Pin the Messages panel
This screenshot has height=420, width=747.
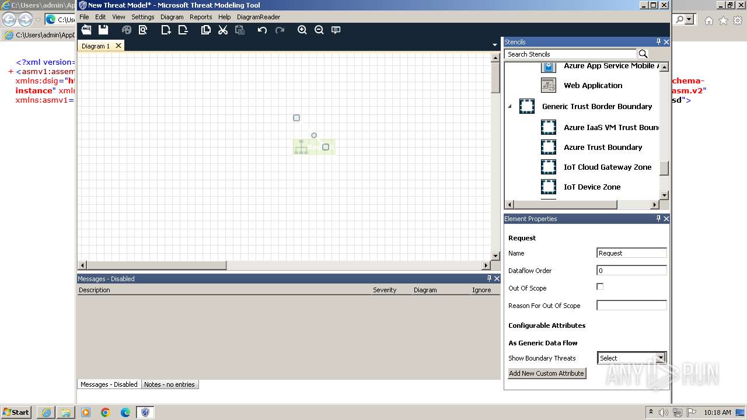pyautogui.click(x=489, y=279)
